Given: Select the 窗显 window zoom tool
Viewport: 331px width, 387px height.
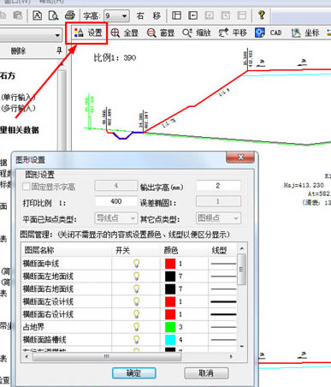Looking at the screenshot, I should tap(161, 33).
